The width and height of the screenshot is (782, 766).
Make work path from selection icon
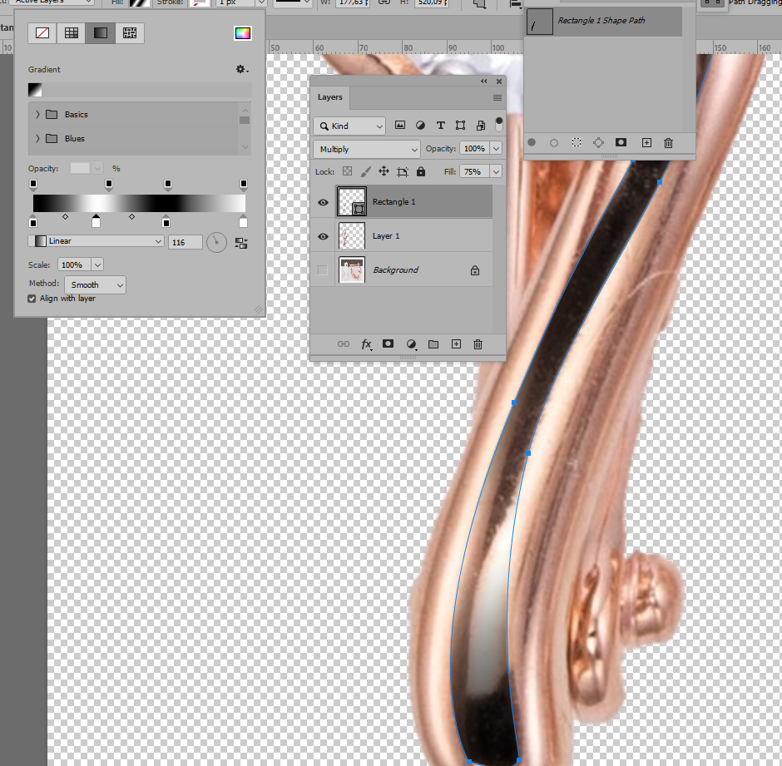coord(598,143)
